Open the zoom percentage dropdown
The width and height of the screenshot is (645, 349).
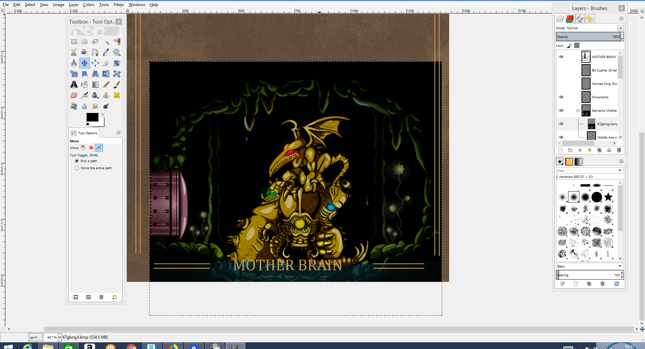click(59, 337)
